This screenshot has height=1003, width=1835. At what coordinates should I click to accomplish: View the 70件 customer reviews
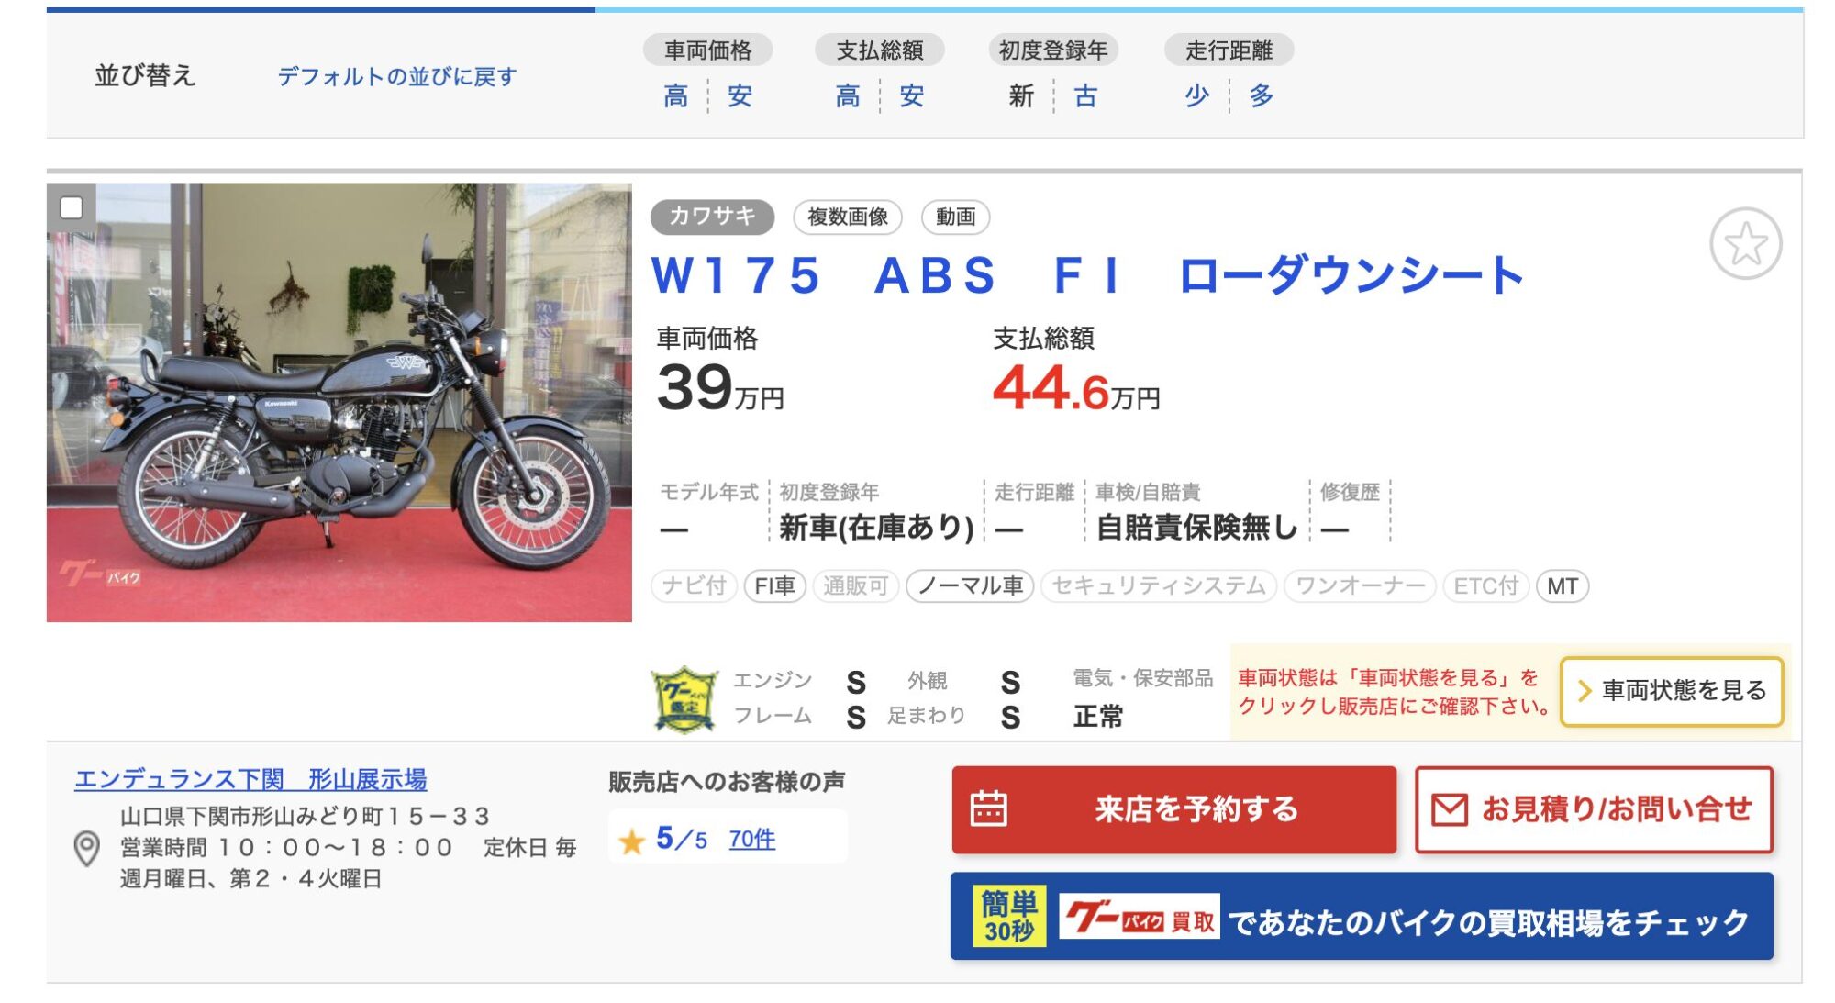(x=751, y=840)
